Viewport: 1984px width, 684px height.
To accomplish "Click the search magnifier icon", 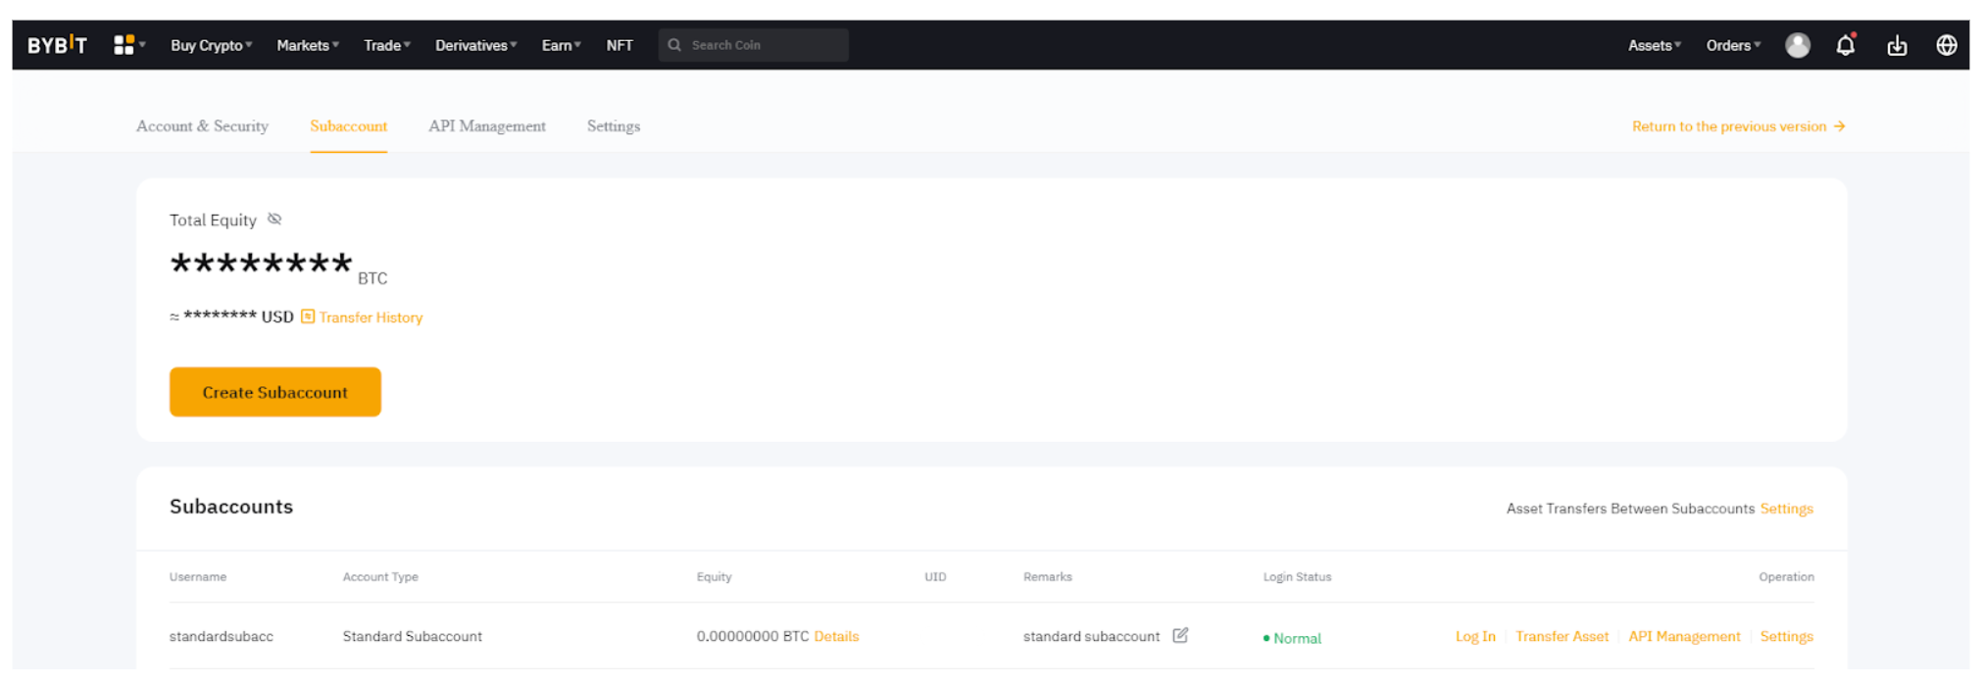I will [674, 45].
